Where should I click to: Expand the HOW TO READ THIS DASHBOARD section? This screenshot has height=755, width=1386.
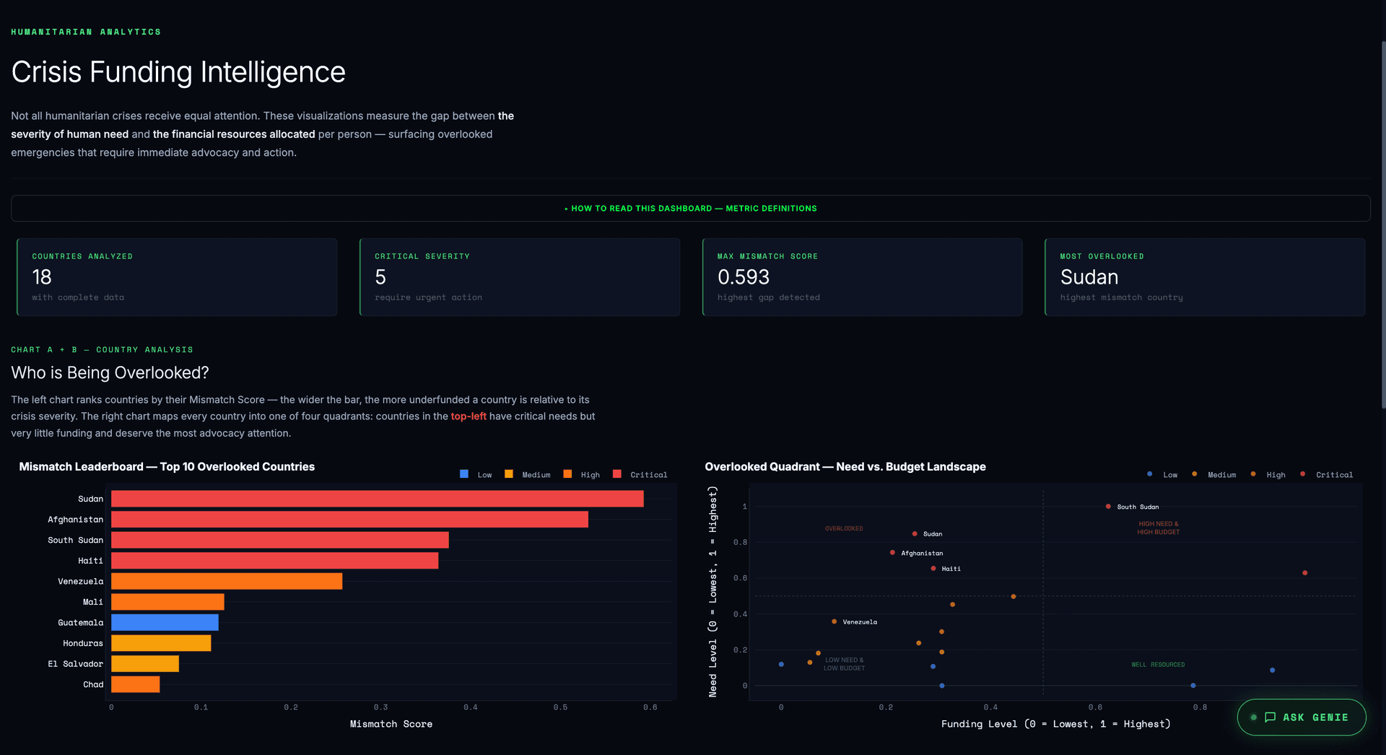pos(690,208)
